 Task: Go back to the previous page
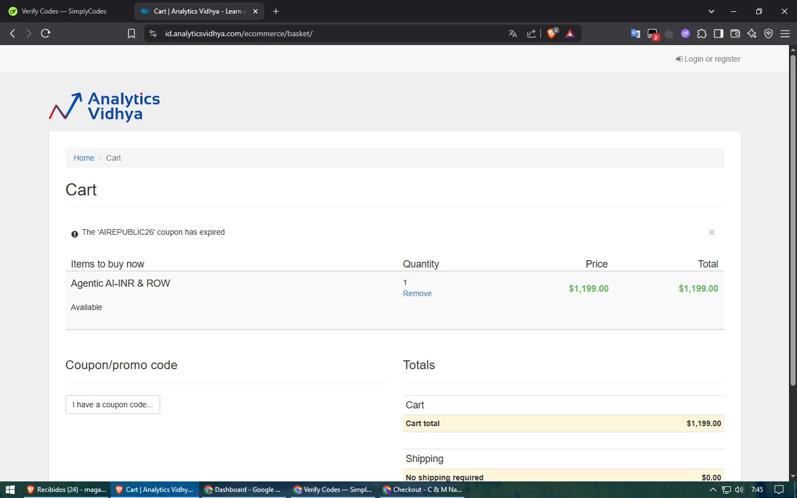click(x=13, y=33)
